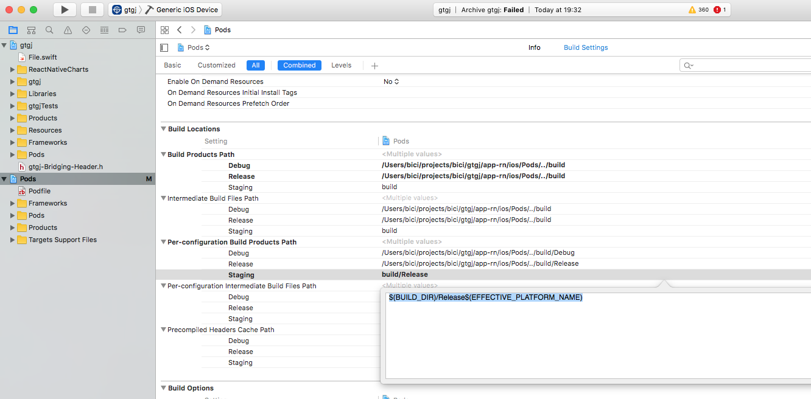Open the Report navigator
The height and width of the screenshot is (399, 811).
141,30
